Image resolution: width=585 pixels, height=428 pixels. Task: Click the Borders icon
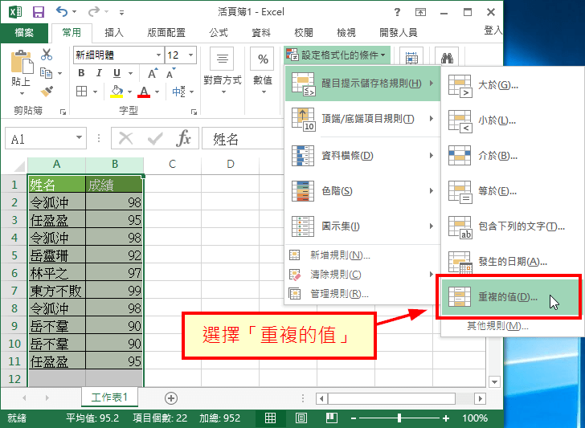[81, 91]
